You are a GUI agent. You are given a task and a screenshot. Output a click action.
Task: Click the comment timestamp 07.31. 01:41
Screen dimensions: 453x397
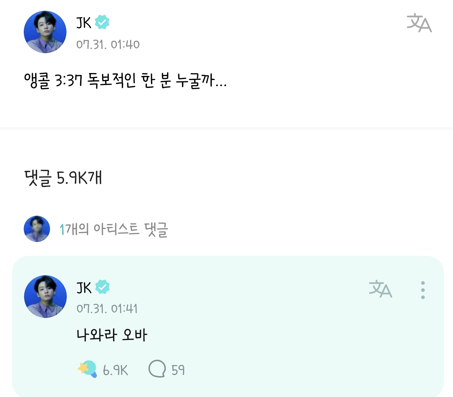click(107, 309)
